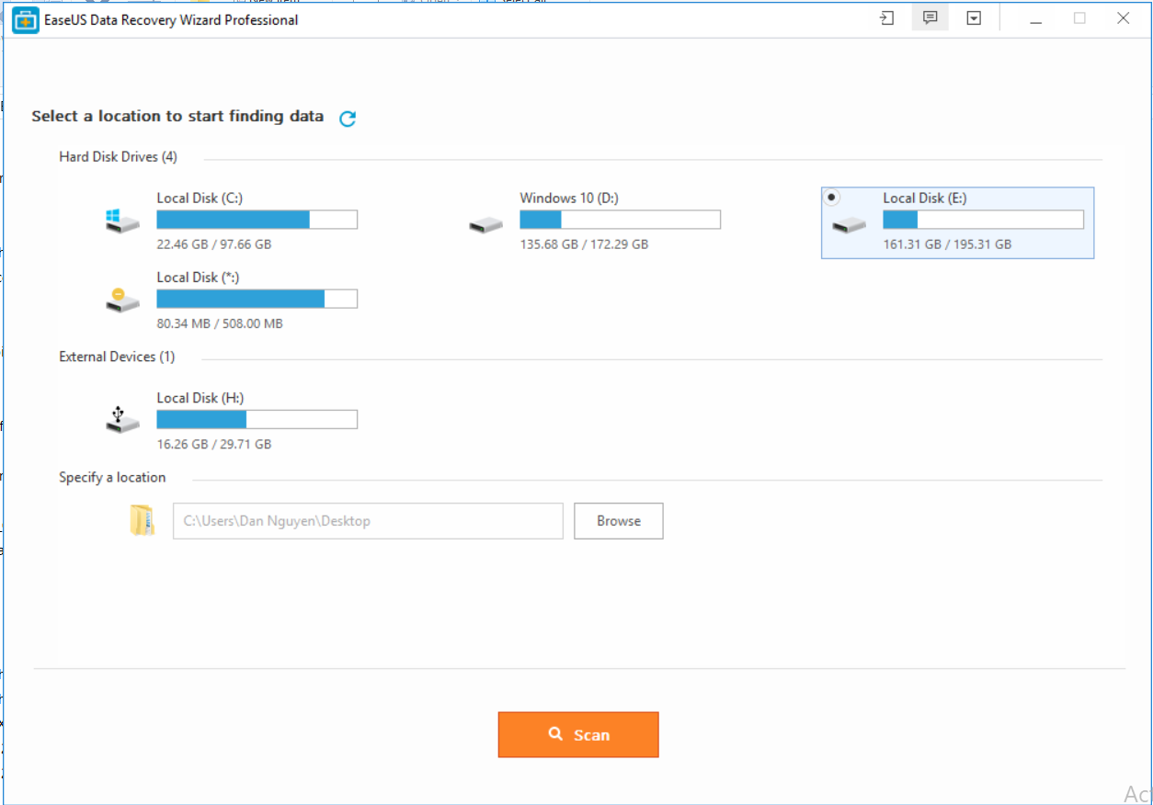Select the Windows 10 (D:) drive icon
Screen dimensions: 1153x805
pyautogui.click(x=485, y=224)
